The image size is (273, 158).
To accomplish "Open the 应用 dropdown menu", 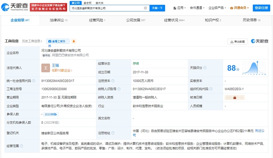I will tap(180, 8).
